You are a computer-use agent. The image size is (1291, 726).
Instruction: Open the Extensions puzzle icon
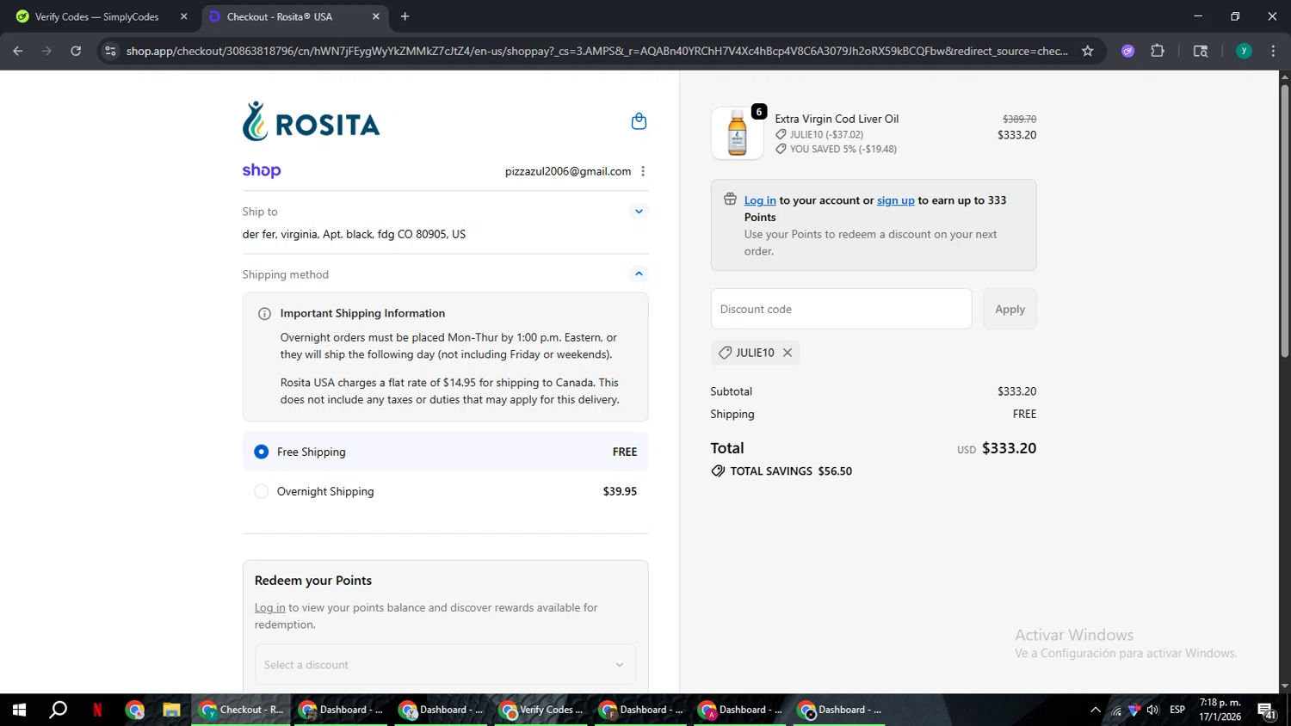click(1158, 51)
